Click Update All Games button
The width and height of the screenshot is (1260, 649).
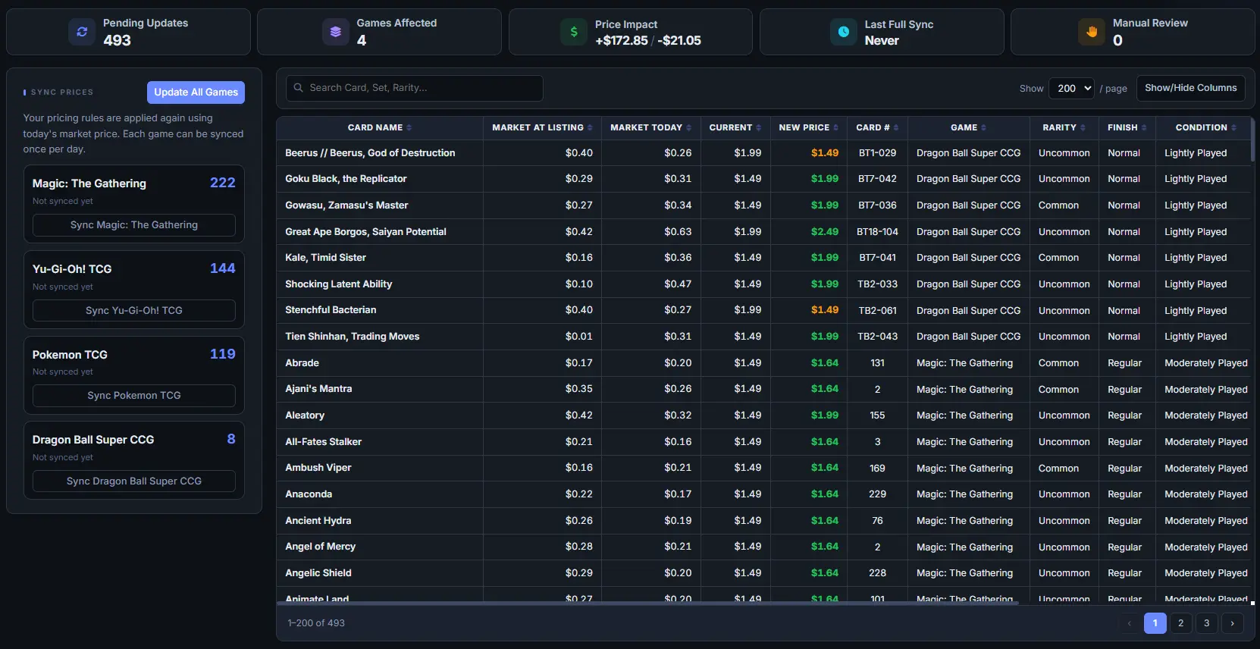(x=196, y=92)
